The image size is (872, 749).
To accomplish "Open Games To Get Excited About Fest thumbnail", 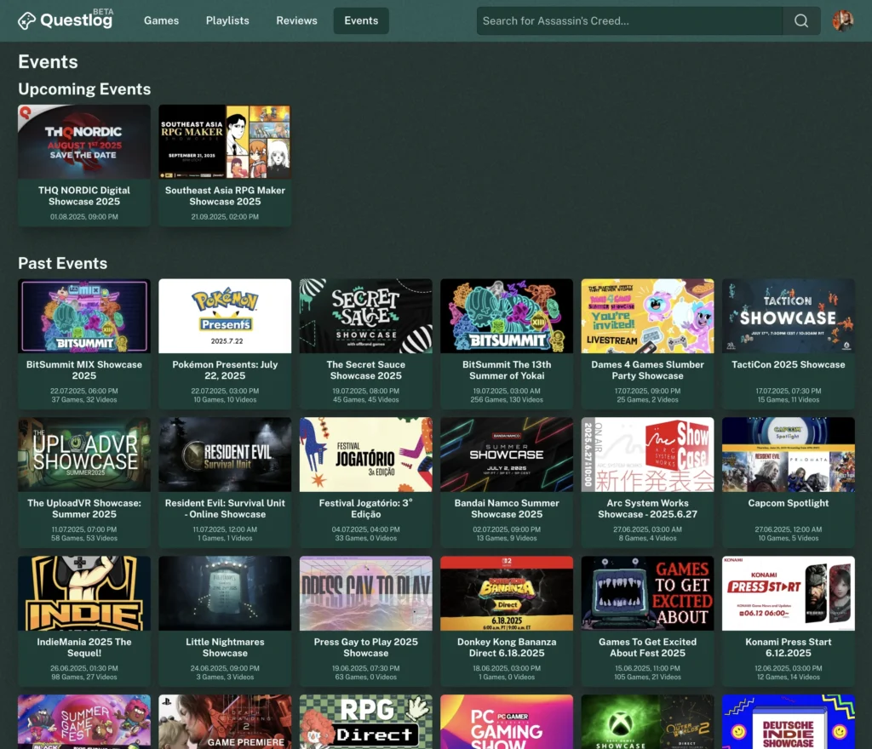I will pyautogui.click(x=647, y=593).
